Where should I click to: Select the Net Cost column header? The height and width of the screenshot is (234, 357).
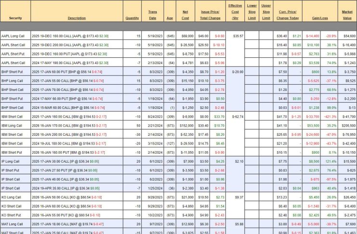click(x=185, y=15)
